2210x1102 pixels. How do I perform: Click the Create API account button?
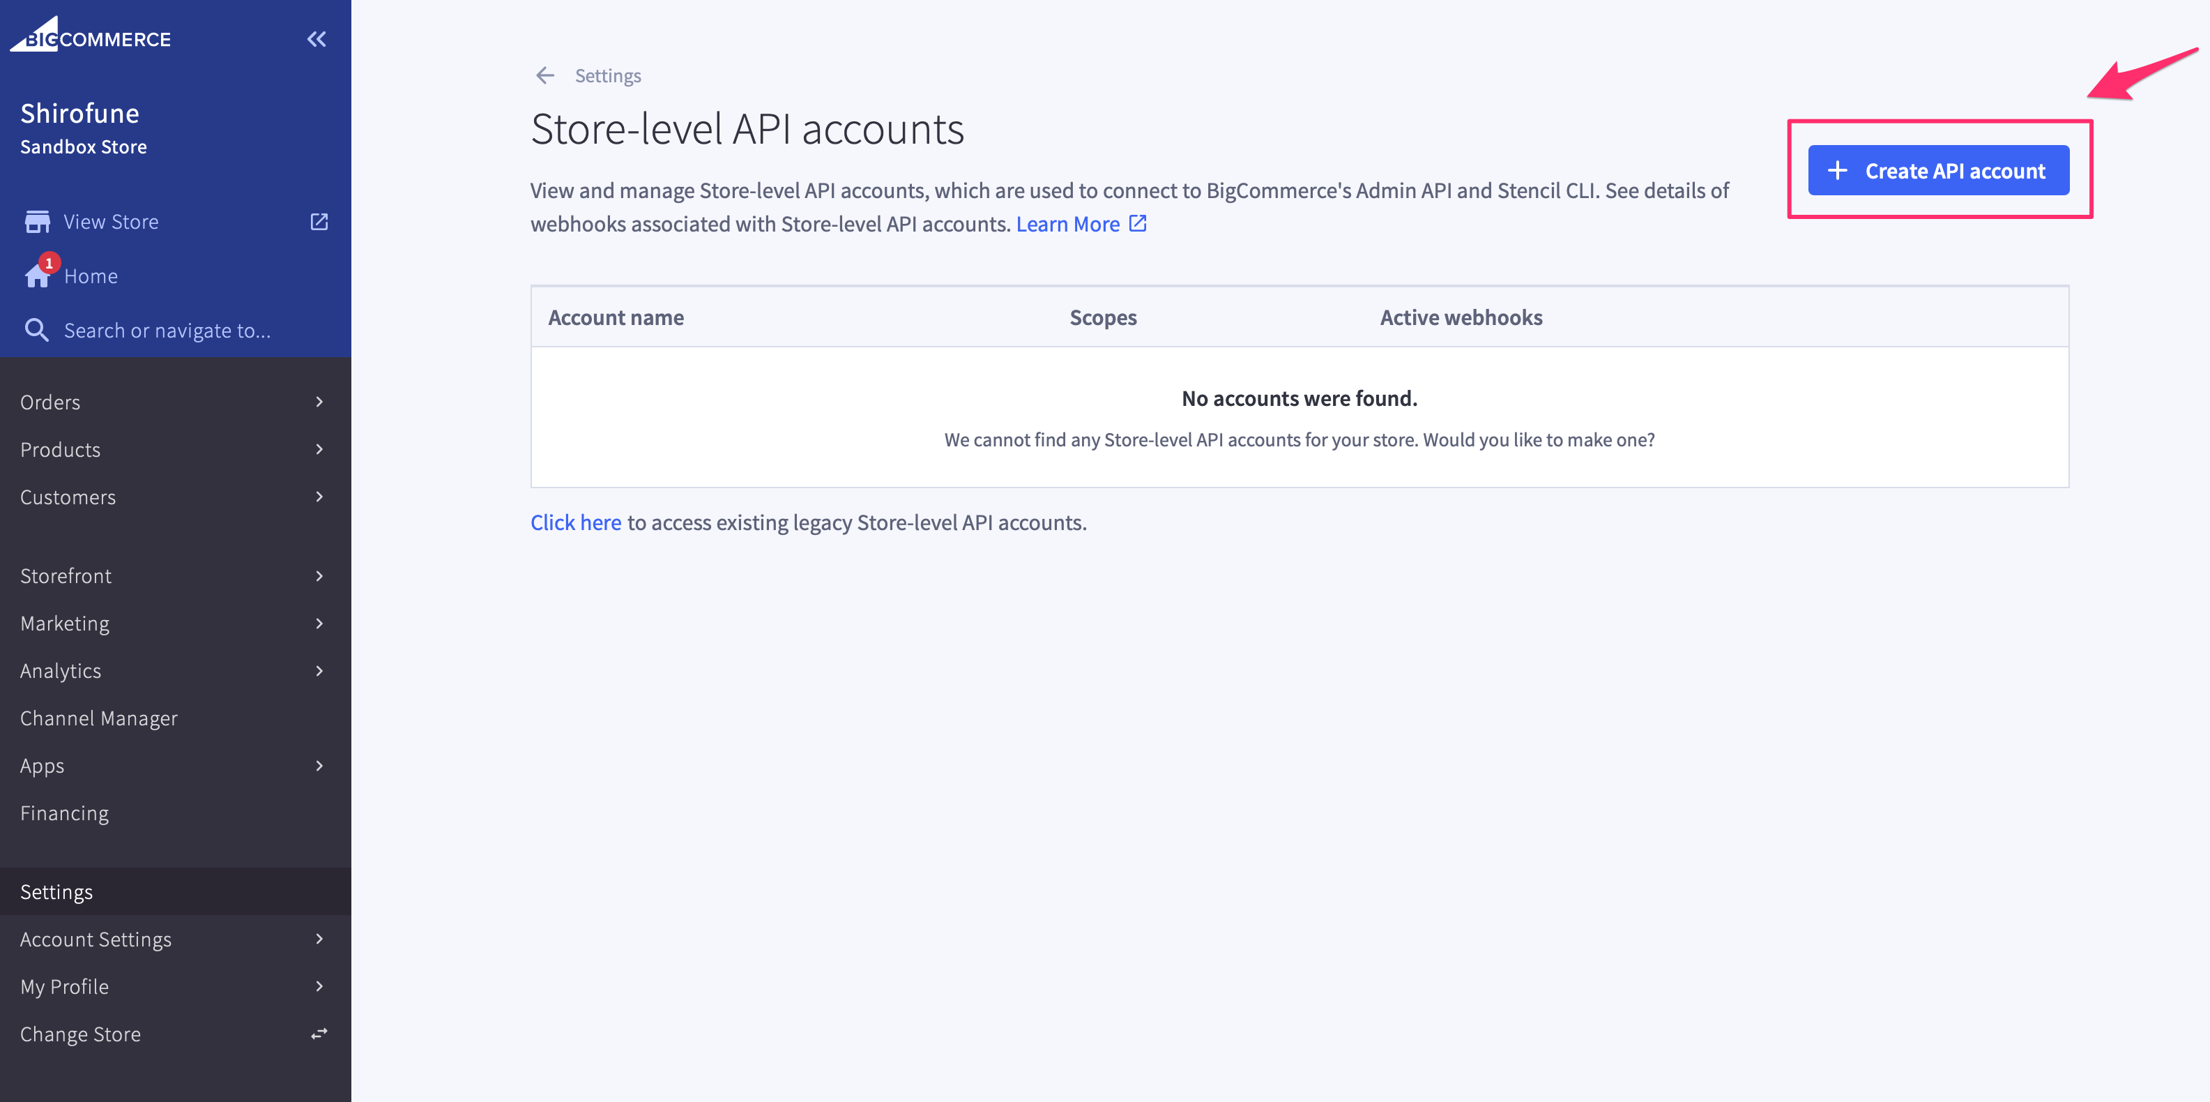(1938, 170)
